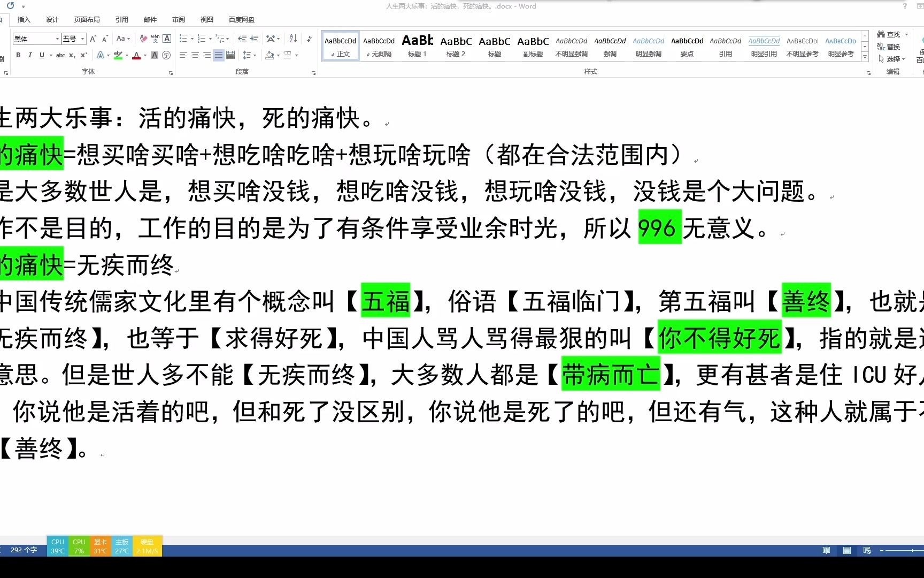The height and width of the screenshot is (578, 924).
Task: Clear all formatting with the eraser icon
Action: click(143, 39)
